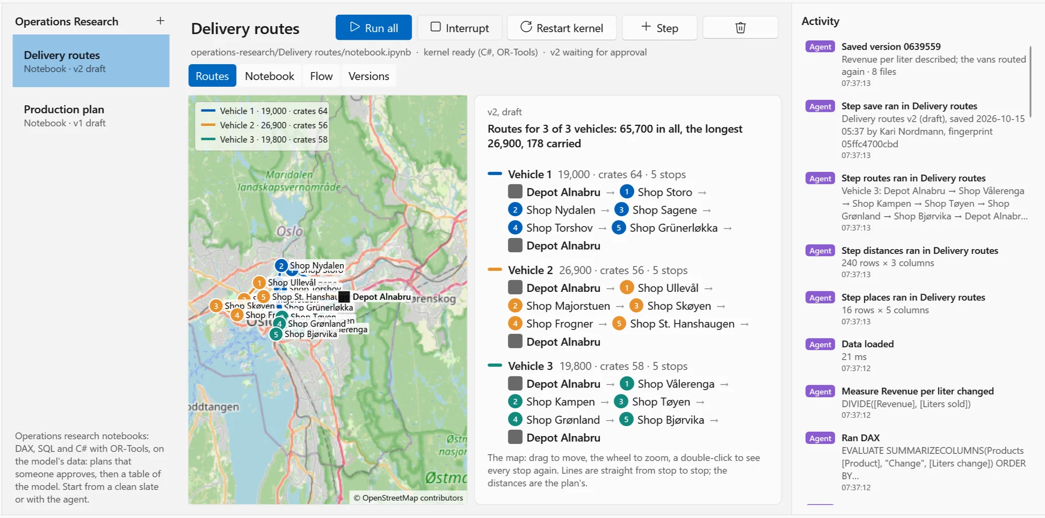Click teal marker 5 Shop Bjørvika on map
1045x518 pixels.
[276, 334]
